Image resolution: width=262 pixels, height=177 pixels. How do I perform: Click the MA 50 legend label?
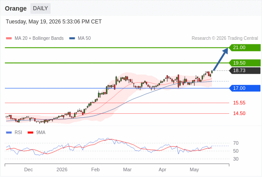pos(84,38)
